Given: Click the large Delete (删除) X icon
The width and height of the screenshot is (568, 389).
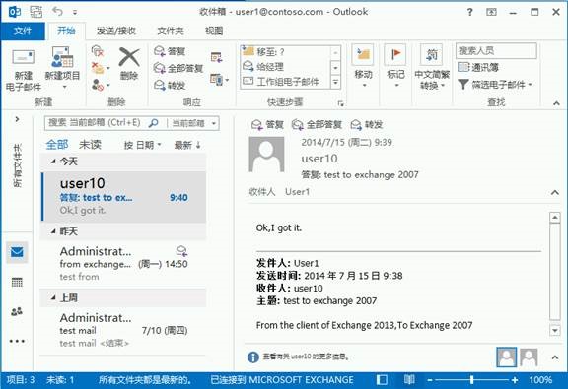Looking at the screenshot, I should 129,57.
